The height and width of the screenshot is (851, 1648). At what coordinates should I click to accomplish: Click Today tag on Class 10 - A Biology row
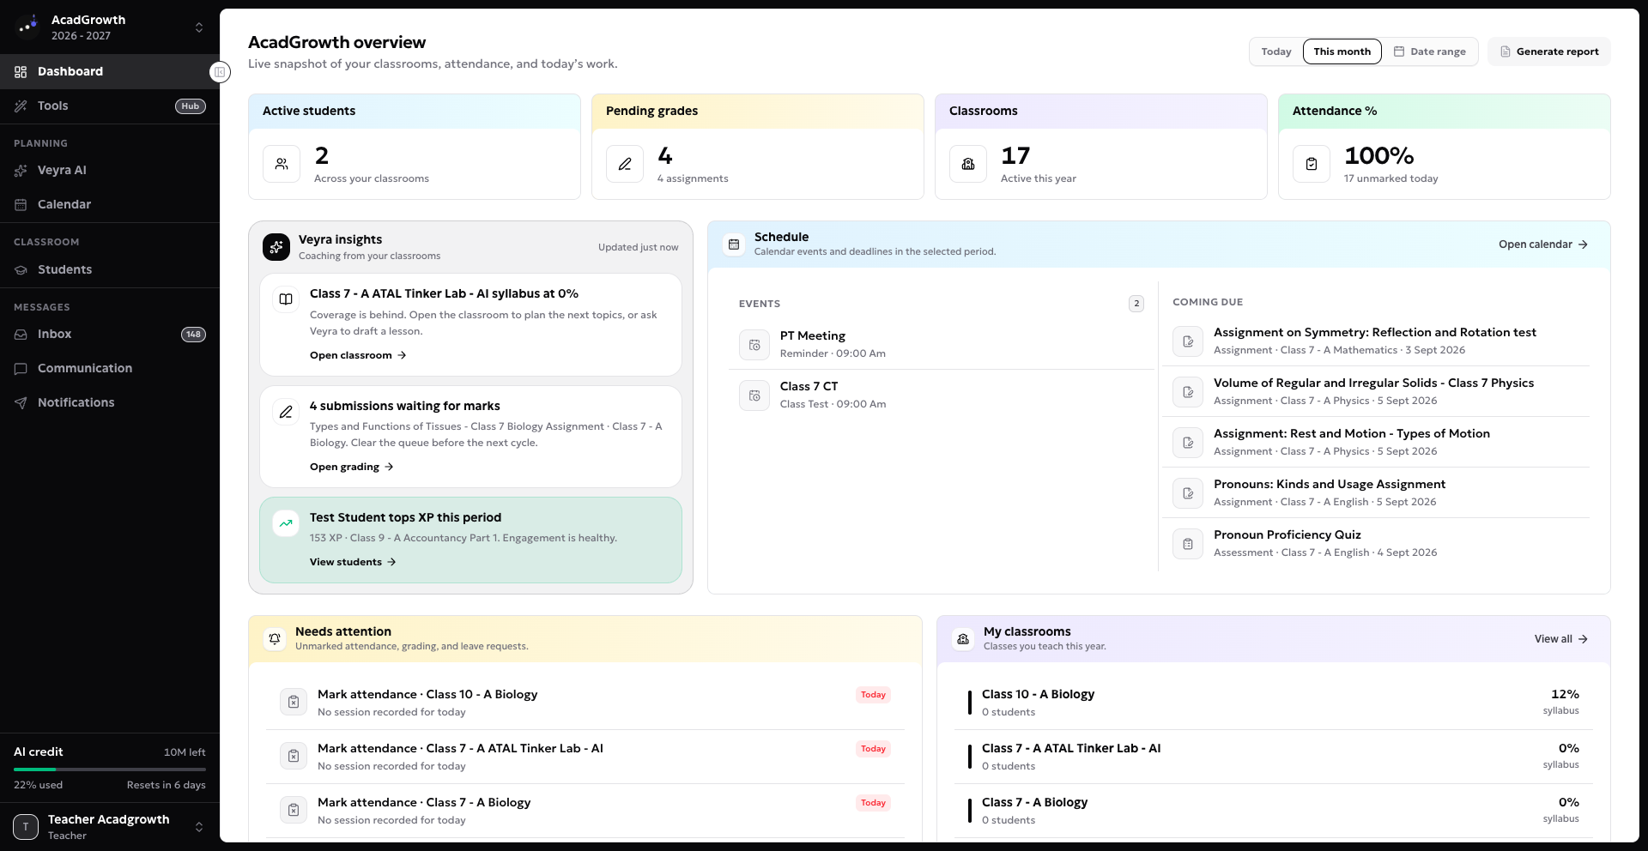click(x=873, y=695)
